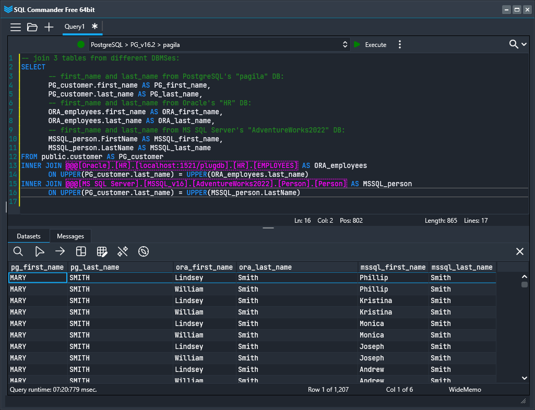
Task: Click the grid layout icon in results toolbar
Action: [81, 252]
